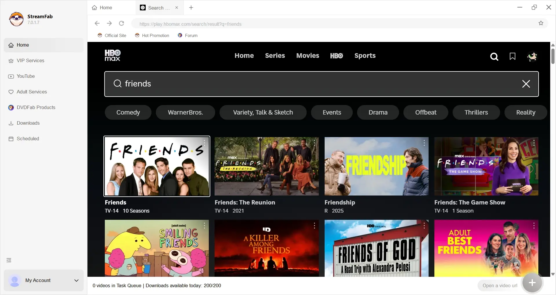The height and width of the screenshot is (295, 556).
Task: Click the page vertical scrollbar thumb
Action: pyautogui.click(x=553, y=56)
